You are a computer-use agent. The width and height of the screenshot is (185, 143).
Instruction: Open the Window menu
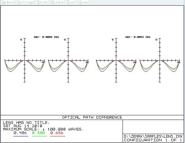[x=58, y=2]
